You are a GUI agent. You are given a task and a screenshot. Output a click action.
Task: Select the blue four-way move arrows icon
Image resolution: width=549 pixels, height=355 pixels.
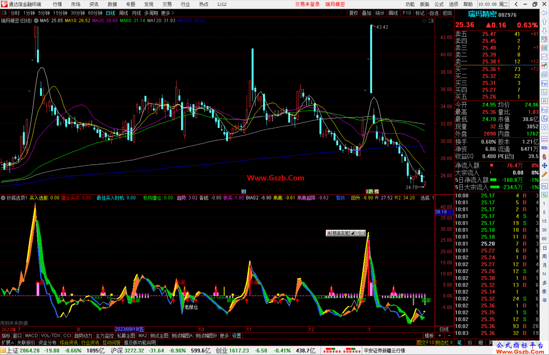coord(544,166)
